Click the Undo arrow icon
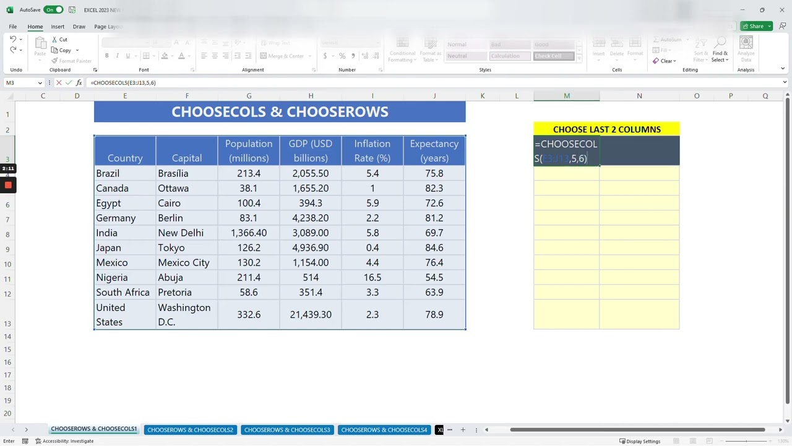The width and height of the screenshot is (792, 446). click(12, 39)
